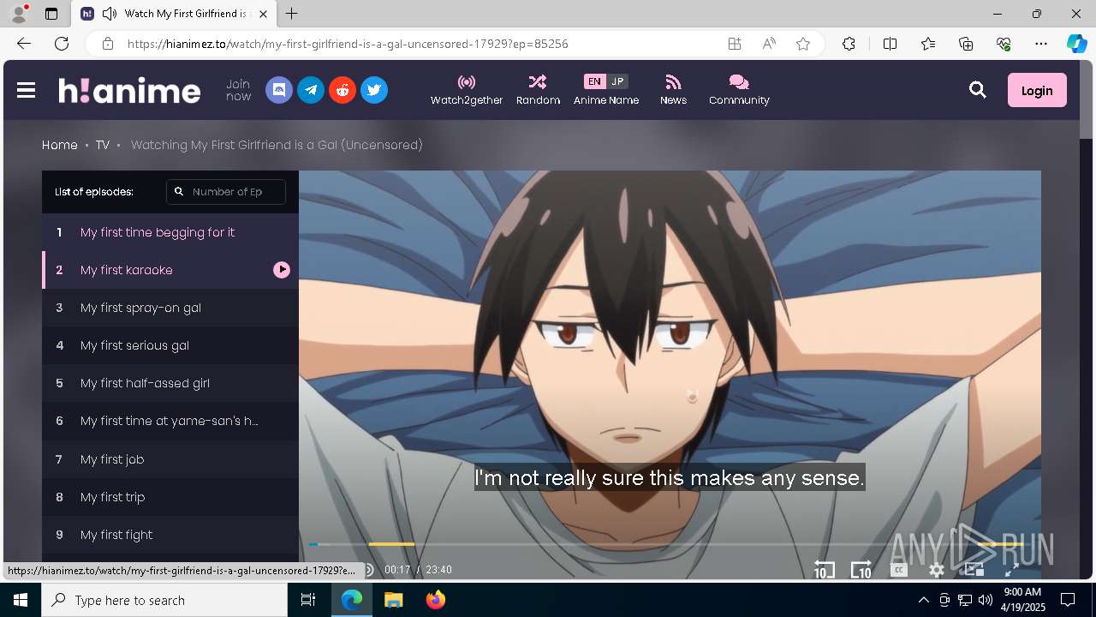The image size is (1096, 617).
Task: Open the hamburger side menu
Action: coord(26,90)
